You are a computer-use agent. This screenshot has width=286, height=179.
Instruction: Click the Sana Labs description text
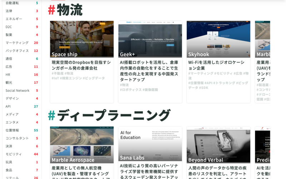(x=149, y=171)
